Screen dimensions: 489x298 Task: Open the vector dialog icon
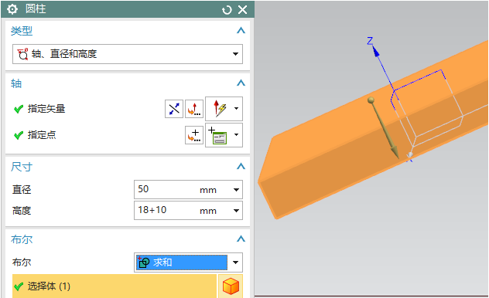194,109
